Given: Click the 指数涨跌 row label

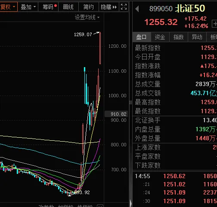Looking at the screenshot, I should point(148,66).
